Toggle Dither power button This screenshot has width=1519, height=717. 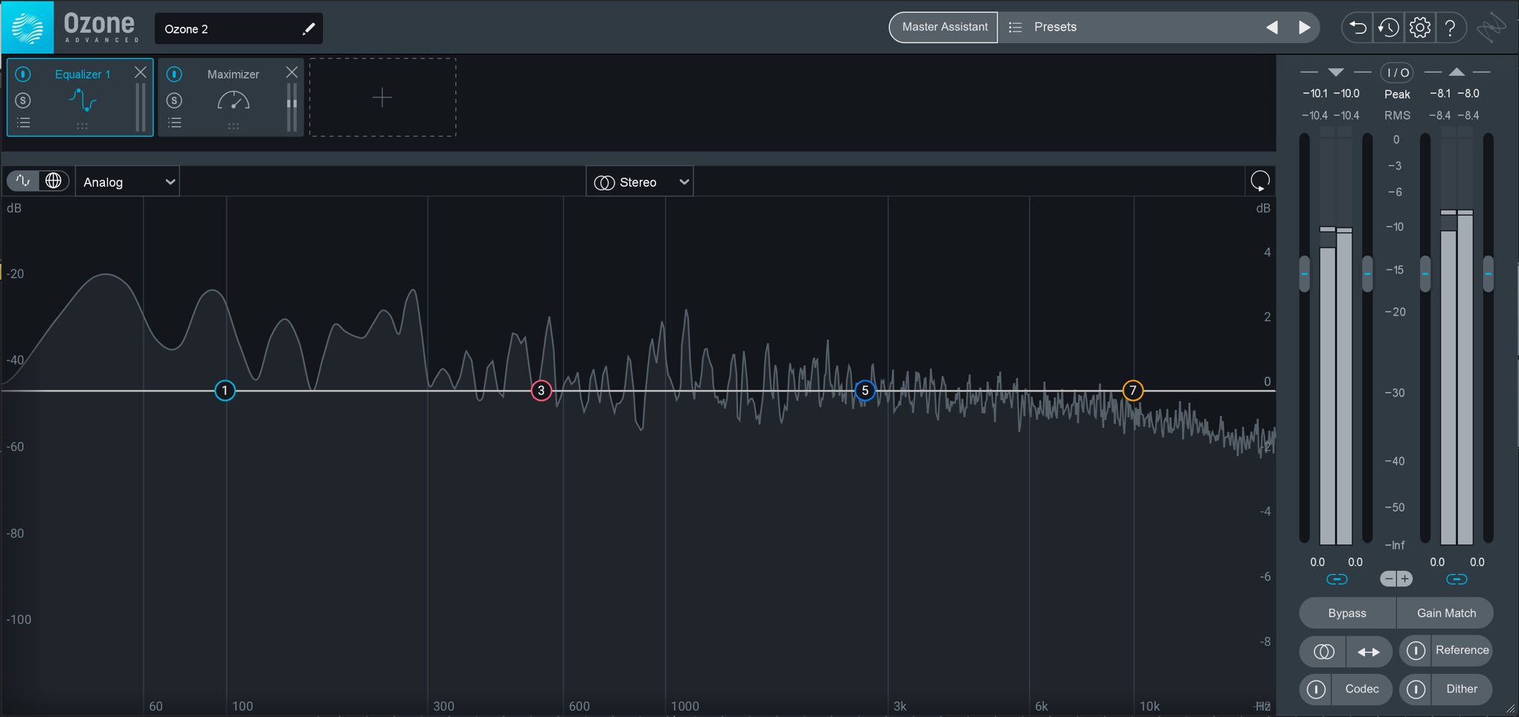[1416, 689]
